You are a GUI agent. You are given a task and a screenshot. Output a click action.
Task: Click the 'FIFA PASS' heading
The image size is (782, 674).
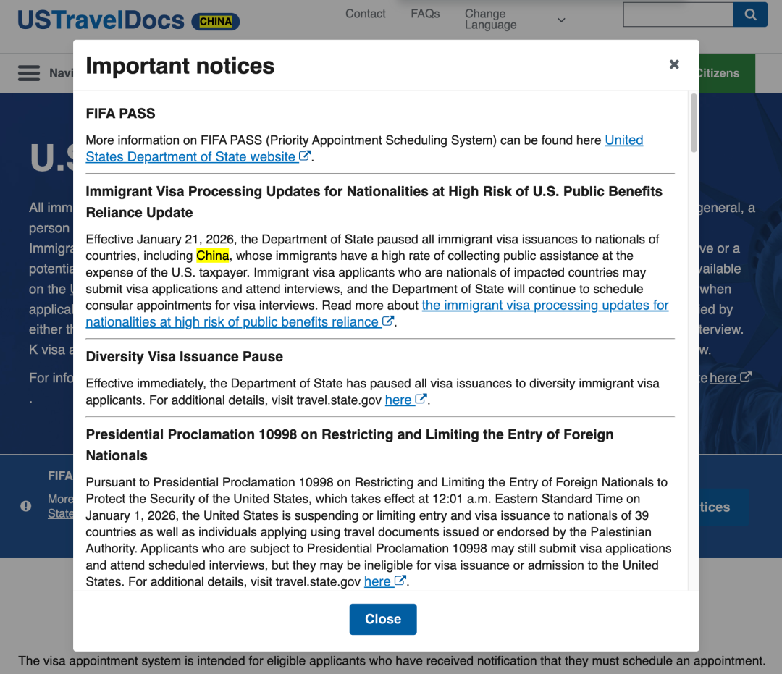click(120, 114)
